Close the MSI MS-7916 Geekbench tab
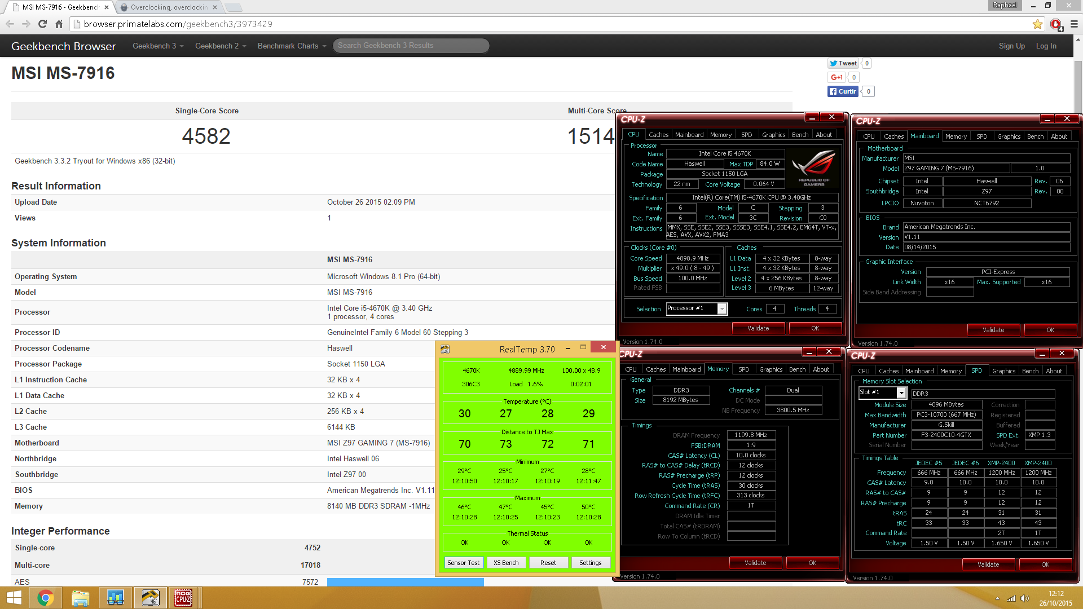Image resolution: width=1083 pixels, height=609 pixels. (x=106, y=7)
